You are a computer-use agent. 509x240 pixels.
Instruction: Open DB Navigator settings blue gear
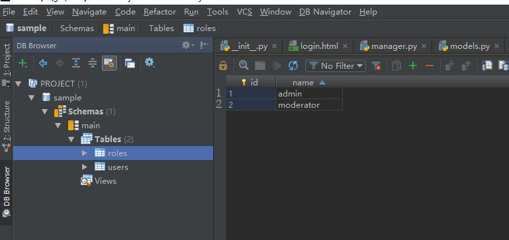pyautogui.click(x=150, y=62)
